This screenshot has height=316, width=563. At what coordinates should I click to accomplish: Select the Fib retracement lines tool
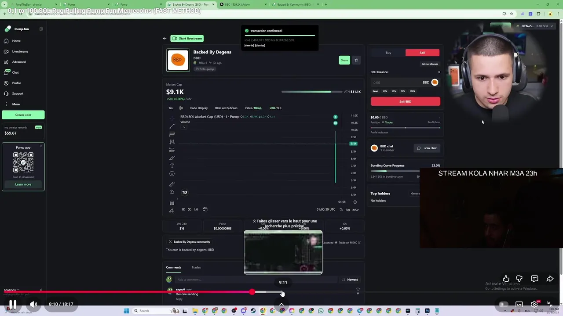(x=172, y=134)
